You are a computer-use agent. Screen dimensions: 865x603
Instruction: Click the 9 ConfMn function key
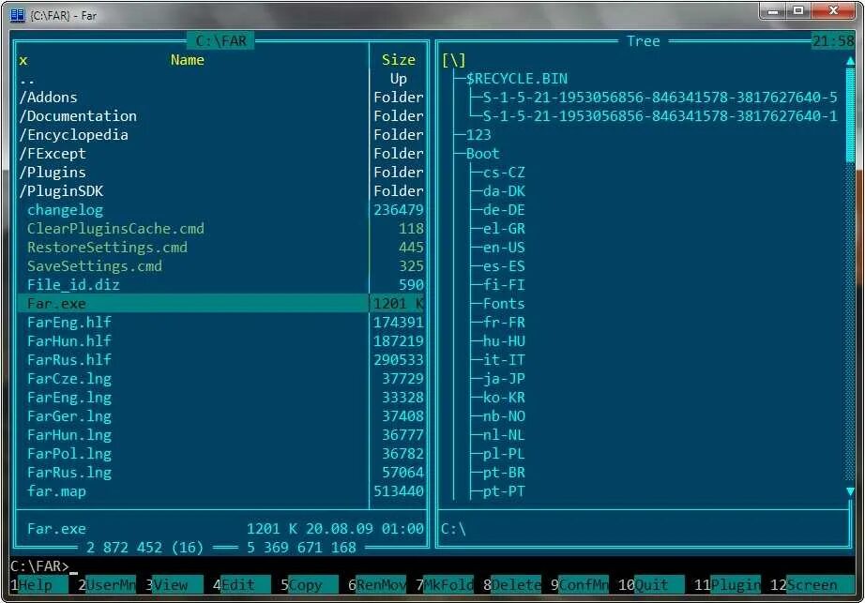tap(580, 585)
